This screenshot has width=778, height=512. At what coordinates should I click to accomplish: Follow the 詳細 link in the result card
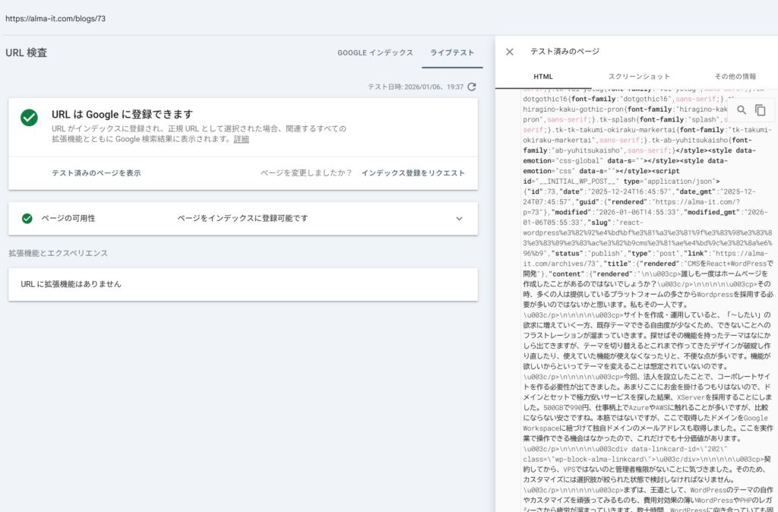pyautogui.click(x=241, y=140)
